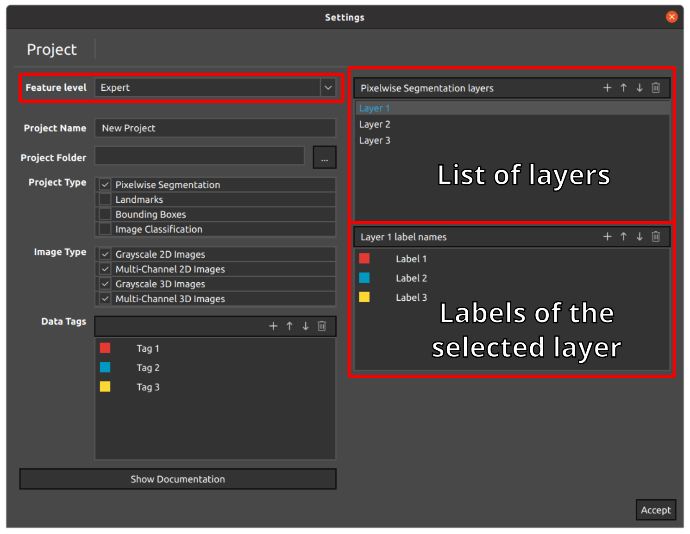
Task: Add a new data tag
Action: click(273, 326)
